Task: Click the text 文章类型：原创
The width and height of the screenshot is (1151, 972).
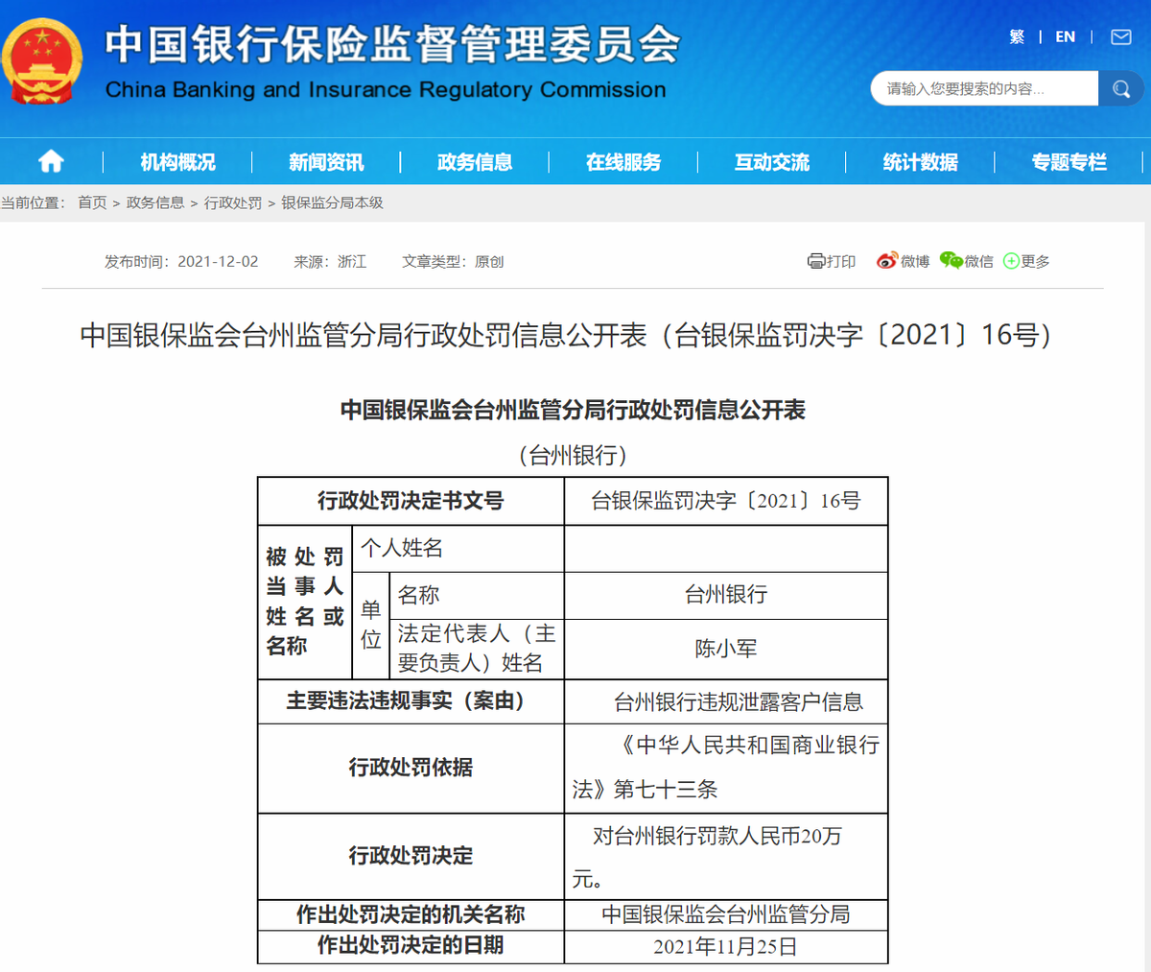Action: [453, 261]
